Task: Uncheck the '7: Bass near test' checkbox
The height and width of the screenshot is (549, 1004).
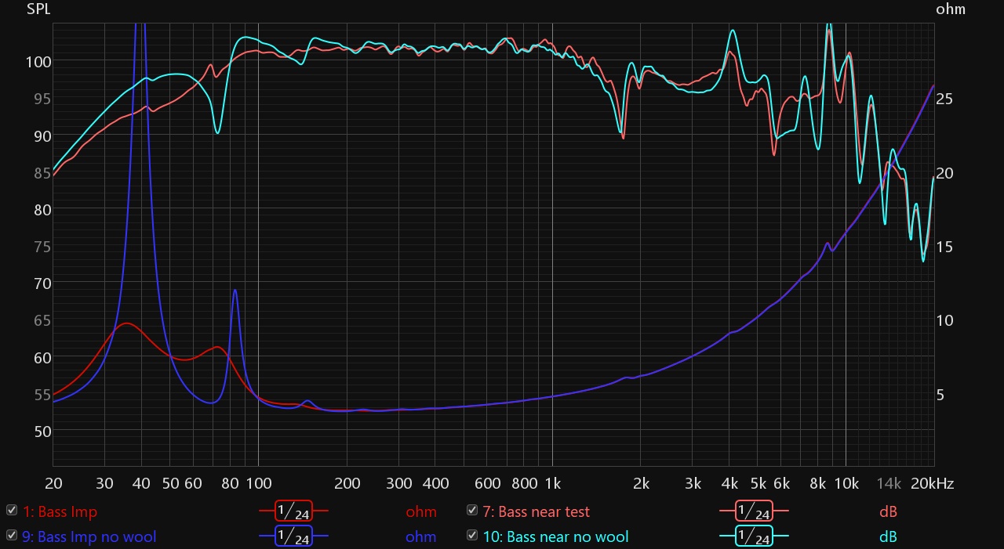Action: coord(471,511)
